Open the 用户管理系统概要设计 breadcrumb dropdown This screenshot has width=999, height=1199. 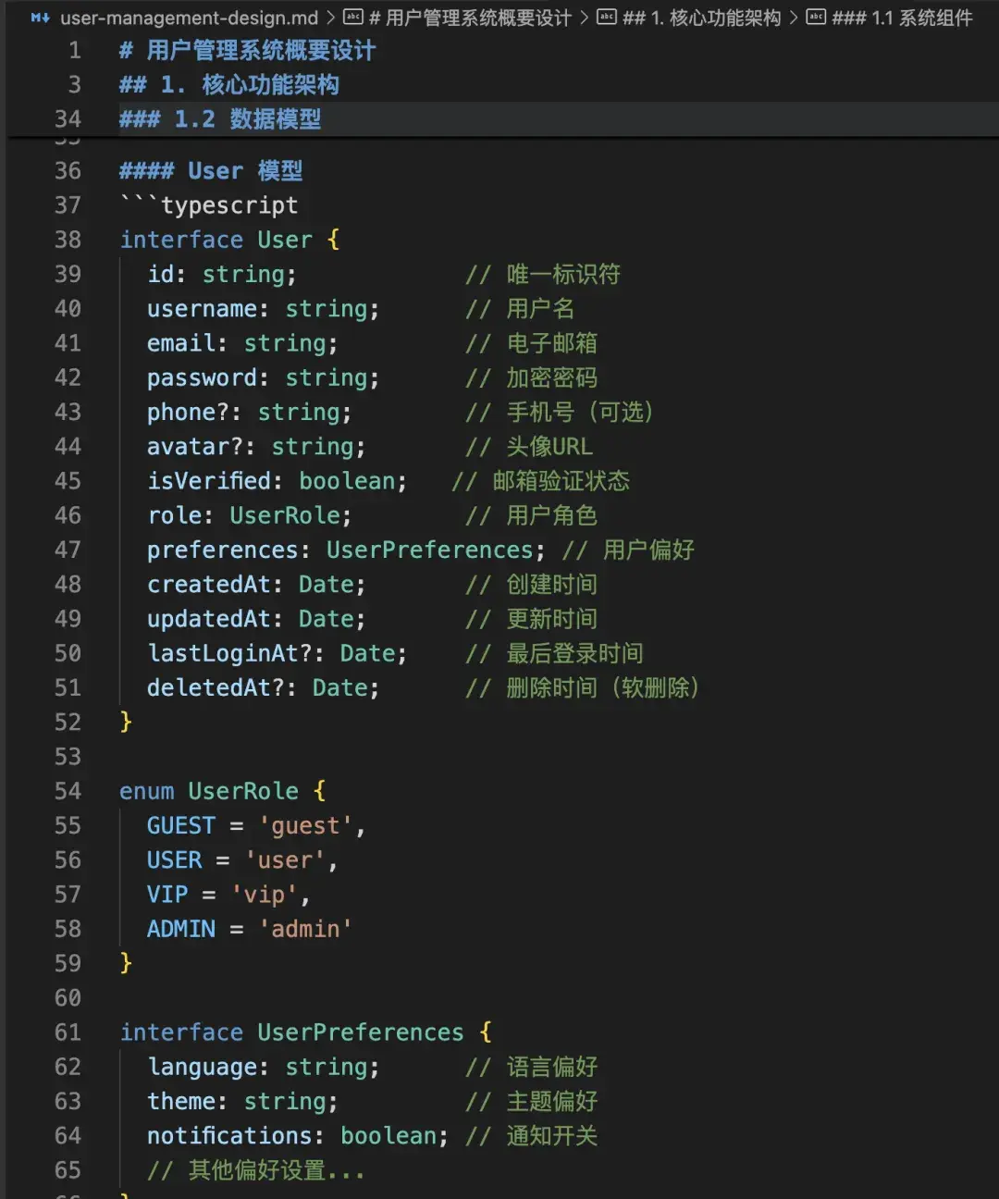[467, 18]
